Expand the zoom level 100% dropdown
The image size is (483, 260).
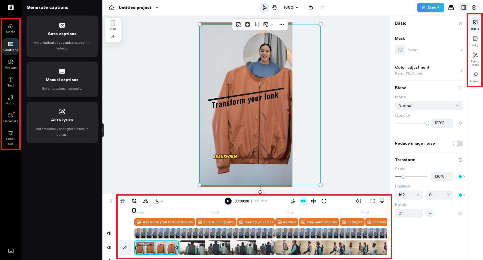click(x=290, y=7)
